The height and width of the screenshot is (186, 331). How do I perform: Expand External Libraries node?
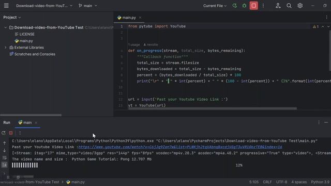tap(6, 48)
